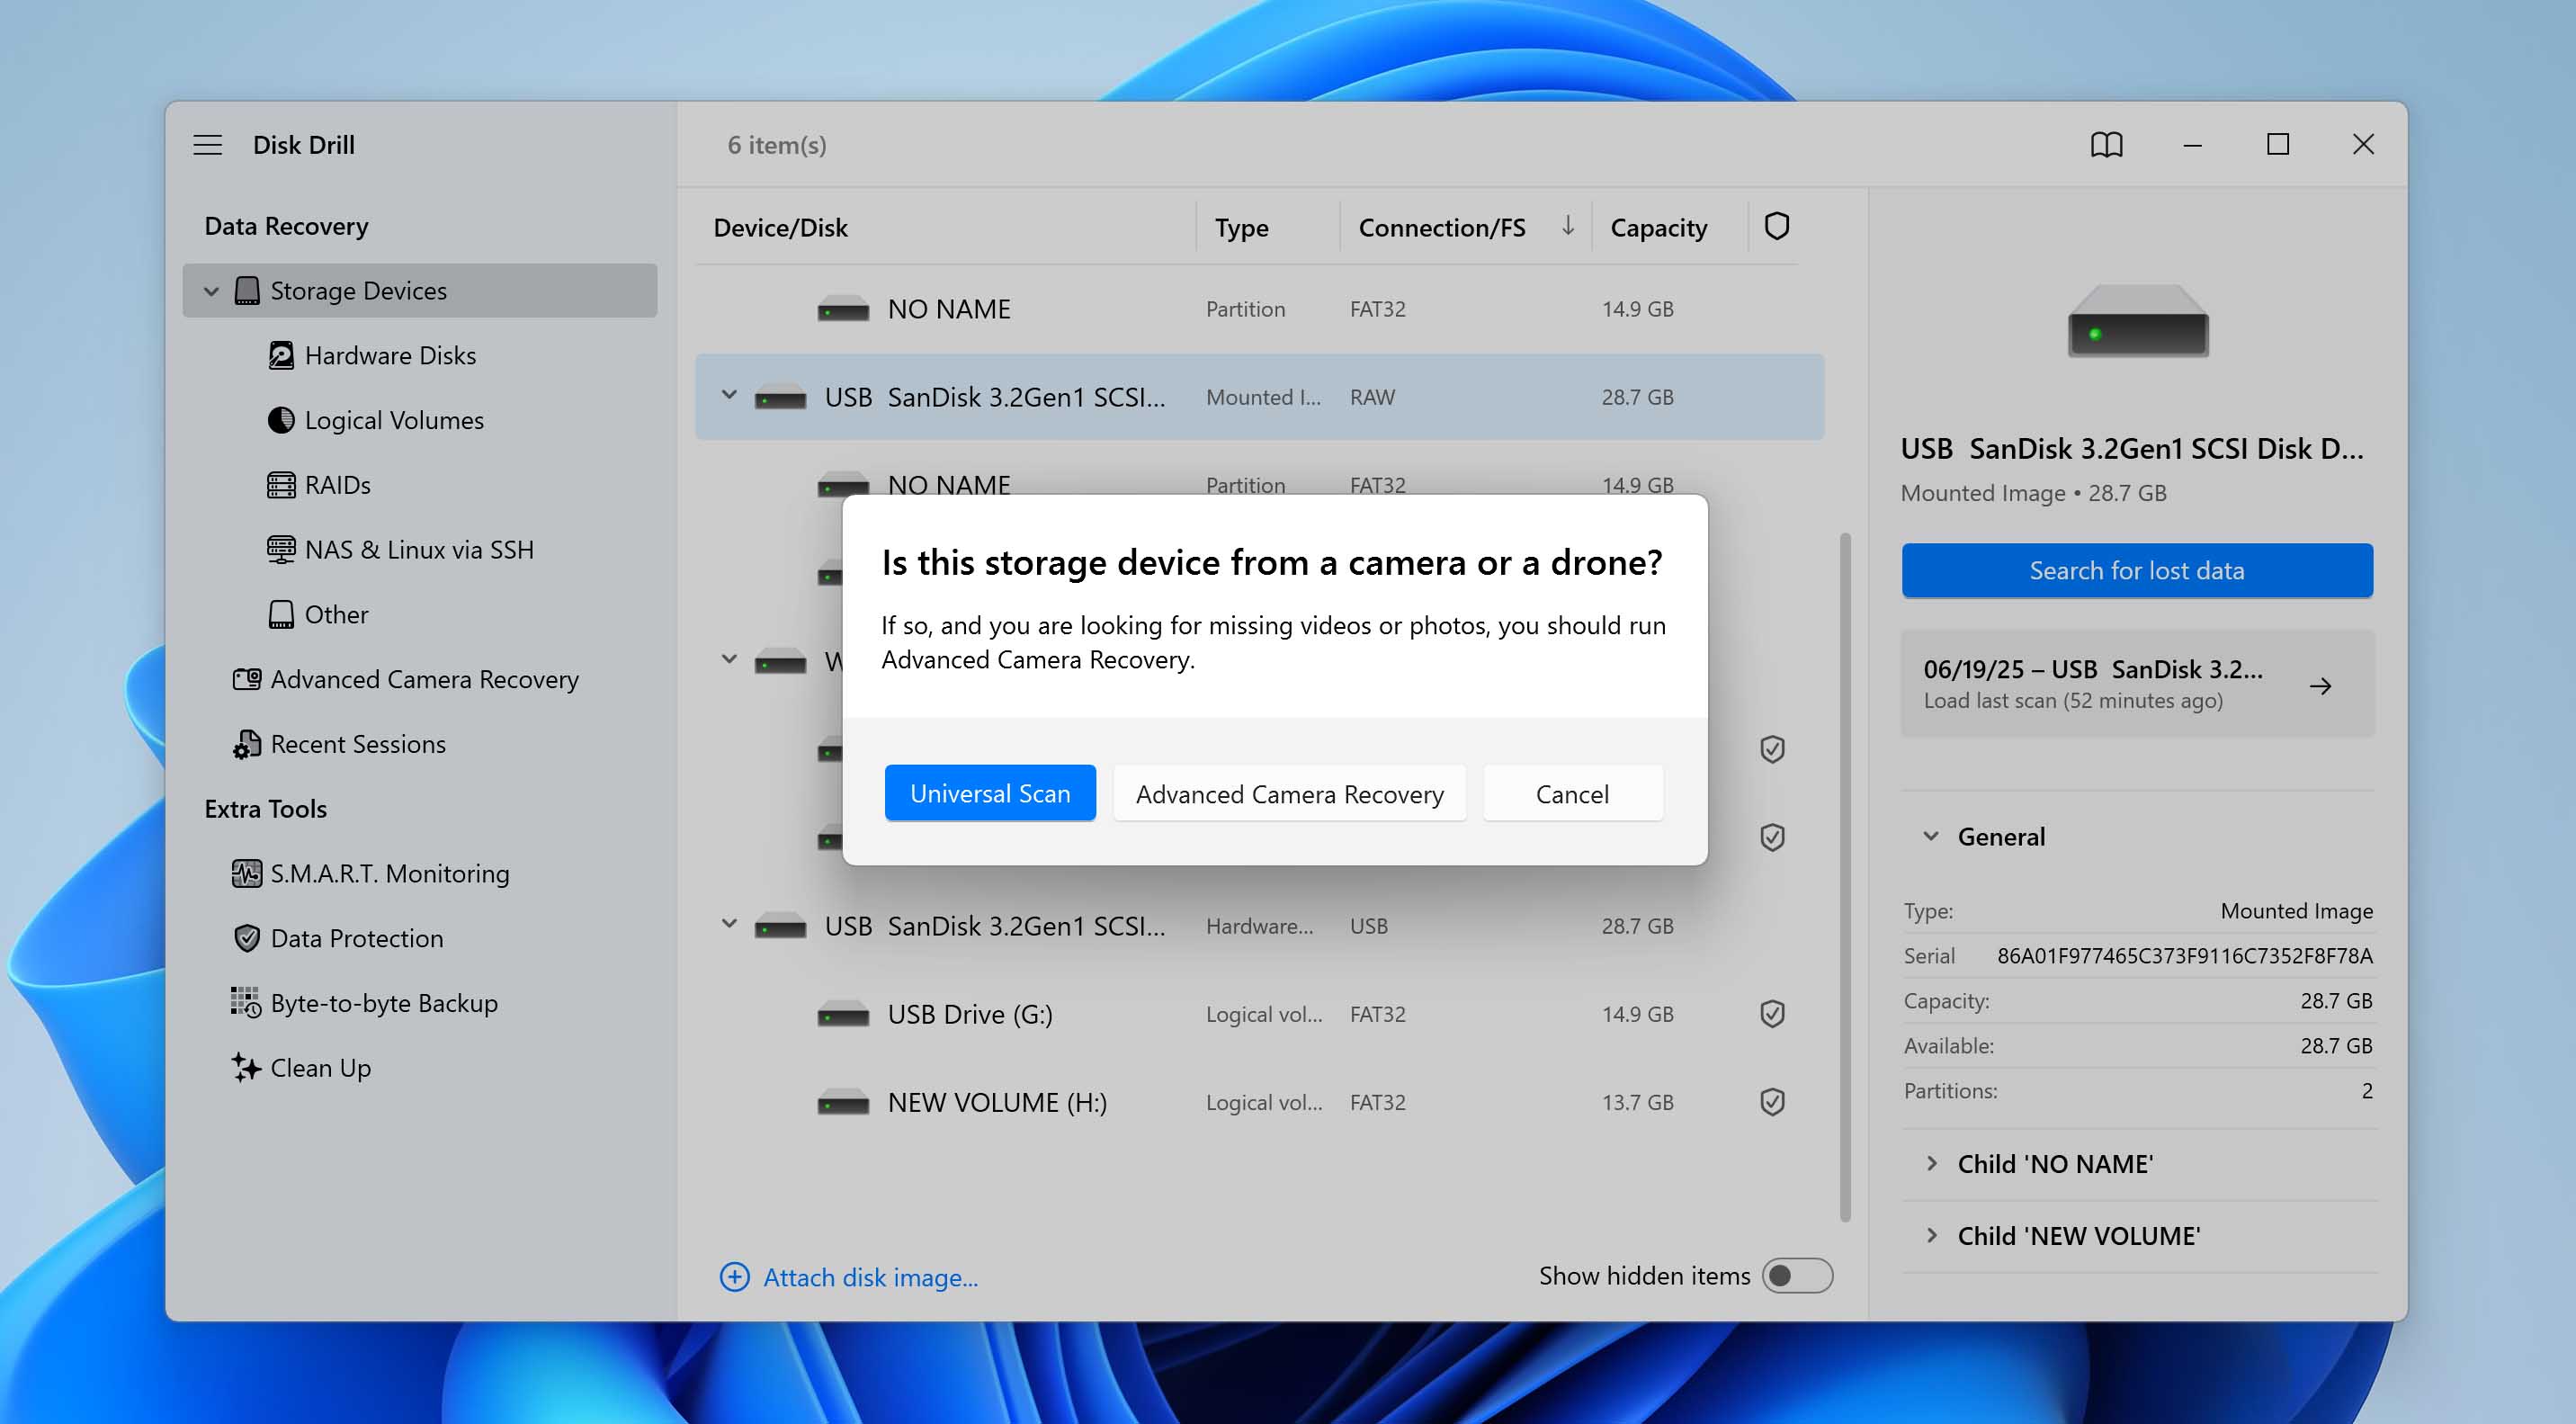Screen dimensions: 2576x1424
Task: Click the 6 item(s) count label
Action: tap(777, 145)
